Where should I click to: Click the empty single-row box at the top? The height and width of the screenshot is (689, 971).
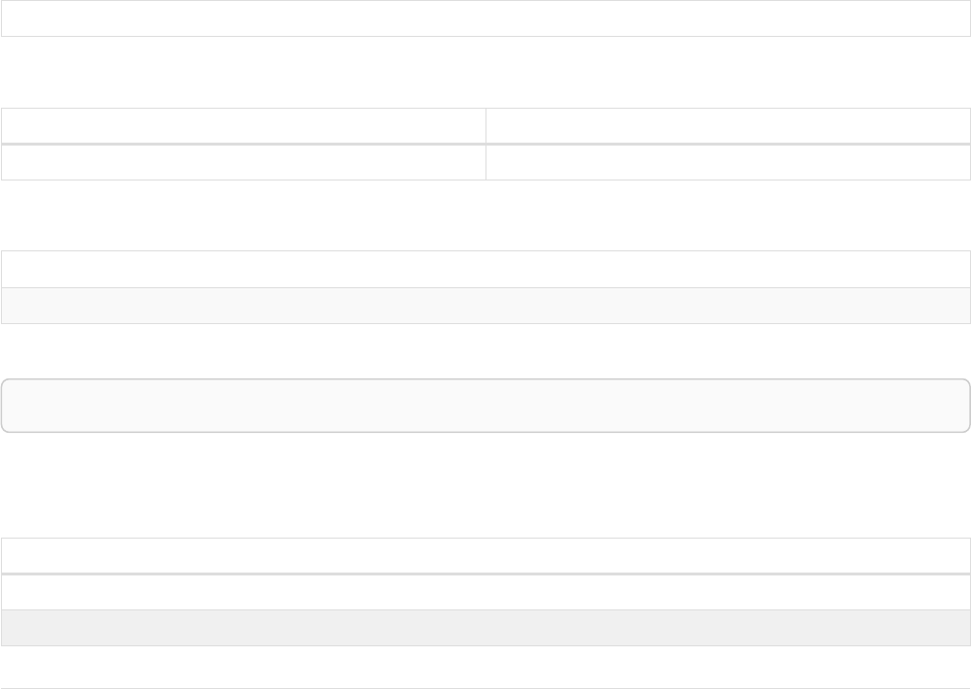click(x=485, y=18)
